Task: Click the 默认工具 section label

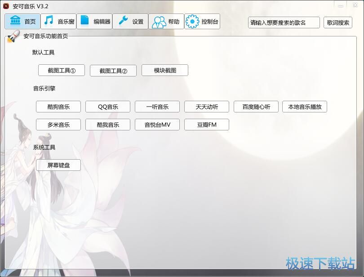Action: point(44,52)
